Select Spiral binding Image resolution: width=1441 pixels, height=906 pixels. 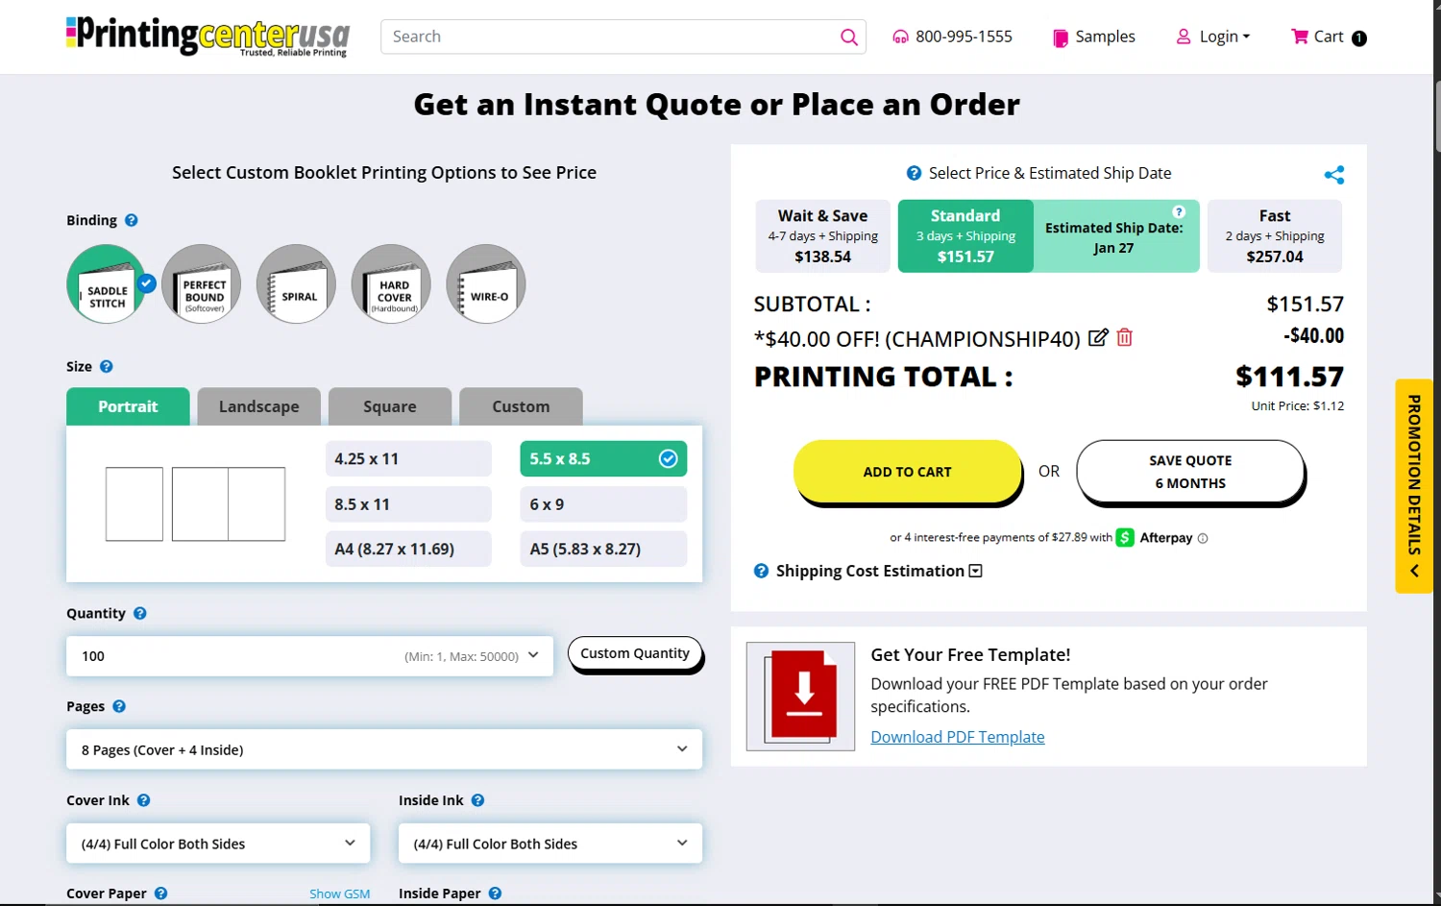click(x=297, y=284)
